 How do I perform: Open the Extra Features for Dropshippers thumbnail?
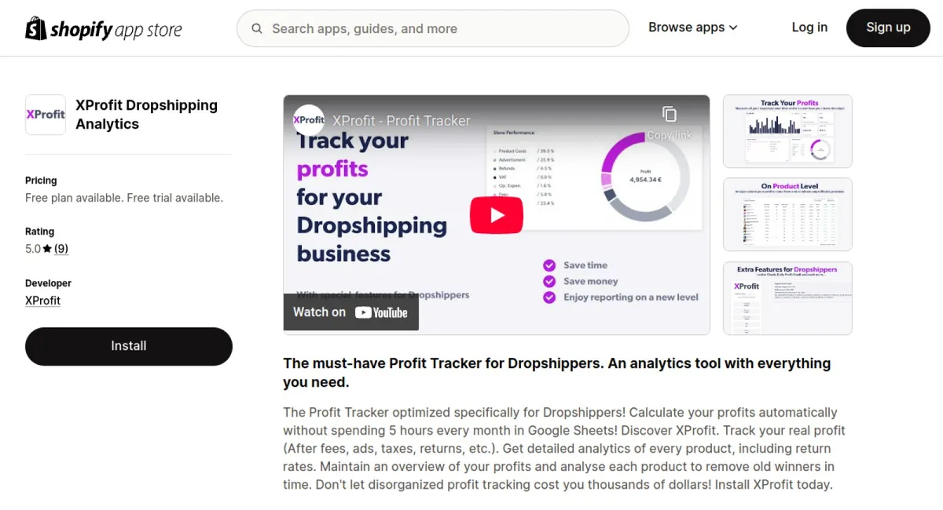(787, 298)
